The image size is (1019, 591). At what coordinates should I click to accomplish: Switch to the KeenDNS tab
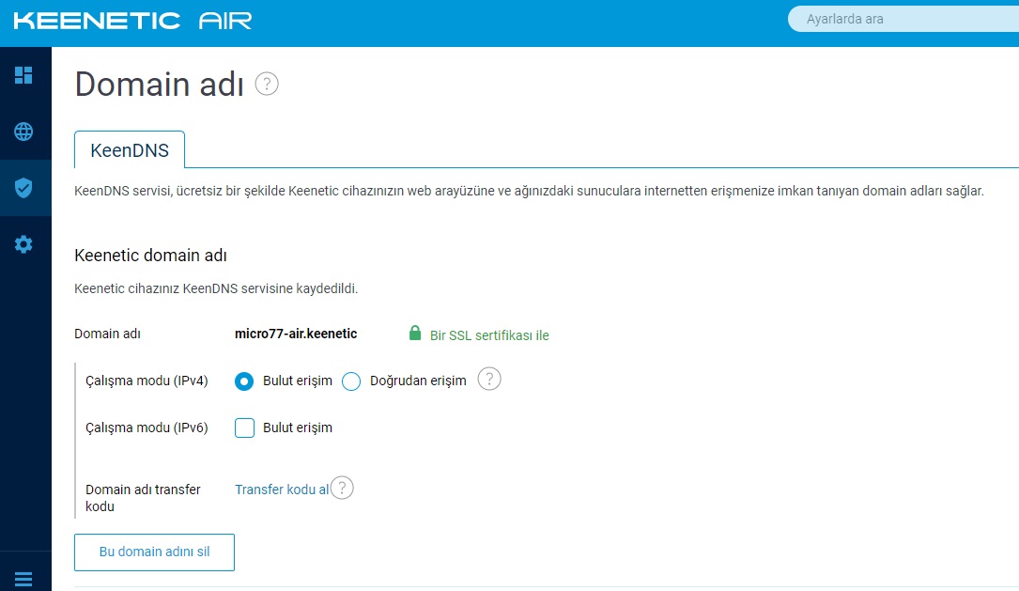point(130,150)
